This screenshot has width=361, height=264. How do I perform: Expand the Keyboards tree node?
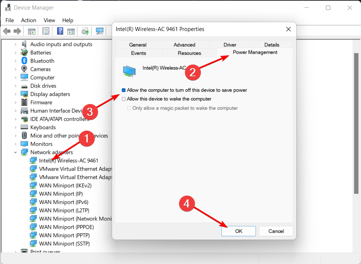click(x=16, y=127)
